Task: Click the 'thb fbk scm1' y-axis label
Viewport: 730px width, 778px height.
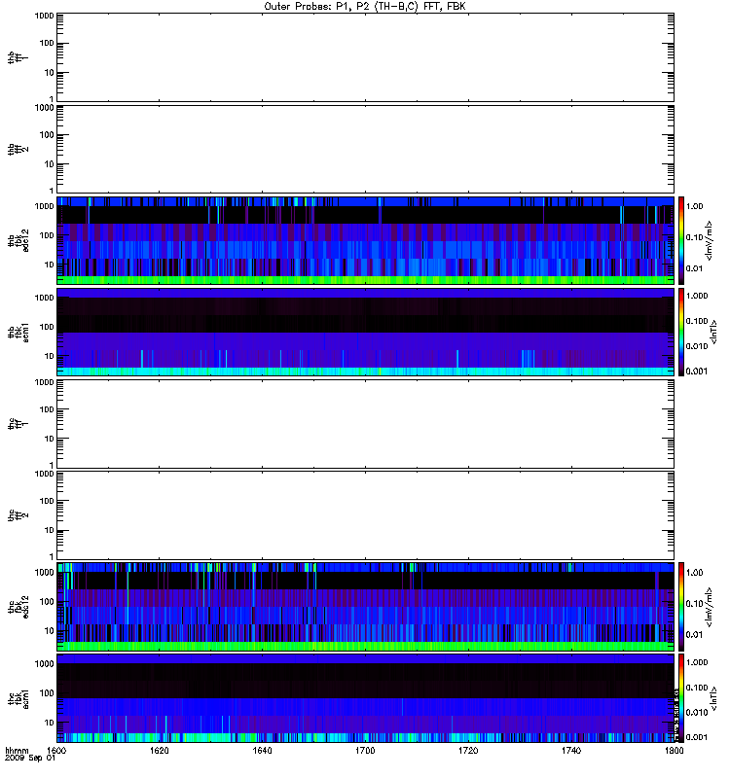Action: pos(18,332)
